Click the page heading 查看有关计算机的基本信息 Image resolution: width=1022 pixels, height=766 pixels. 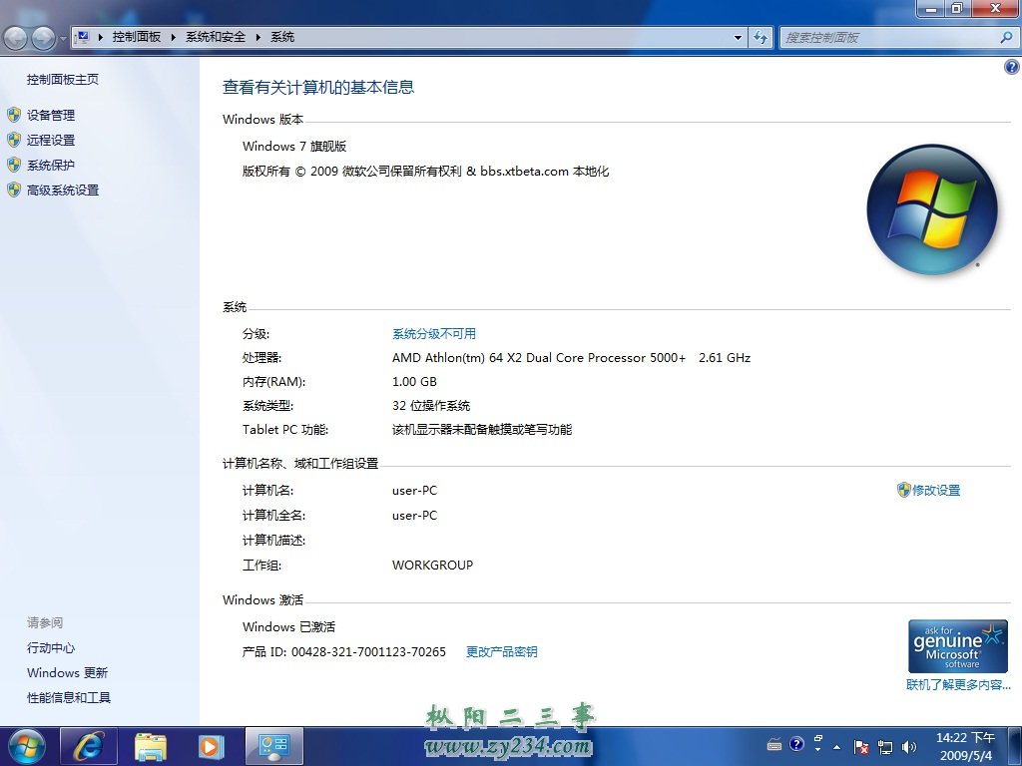tap(318, 88)
